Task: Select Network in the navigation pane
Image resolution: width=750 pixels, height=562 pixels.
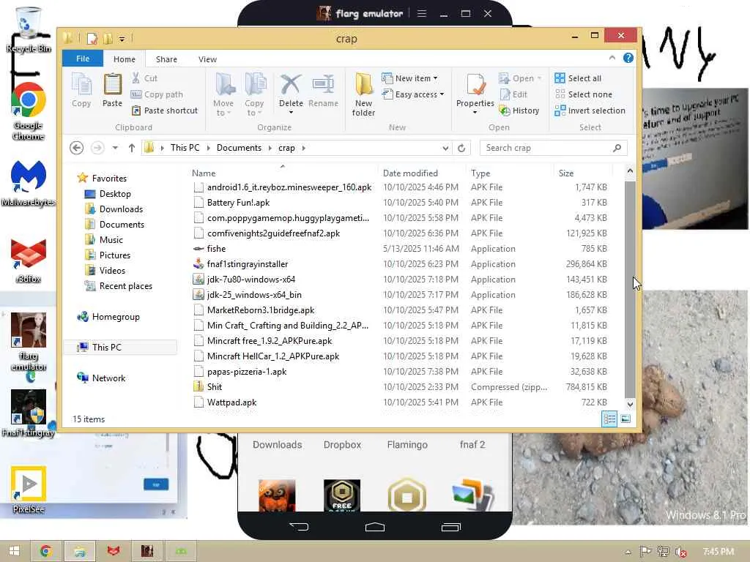Action: tap(108, 378)
